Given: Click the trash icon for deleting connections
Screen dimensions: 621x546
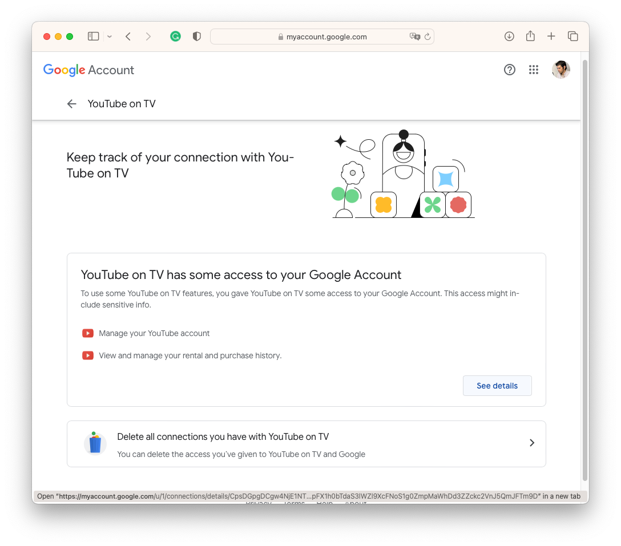Looking at the screenshot, I should click(x=95, y=443).
